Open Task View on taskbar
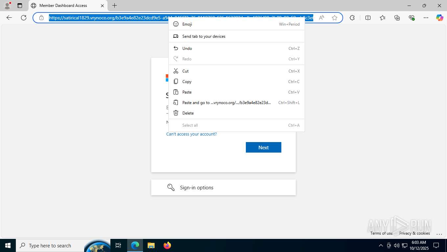The image size is (447, 252). coord(118,245)
